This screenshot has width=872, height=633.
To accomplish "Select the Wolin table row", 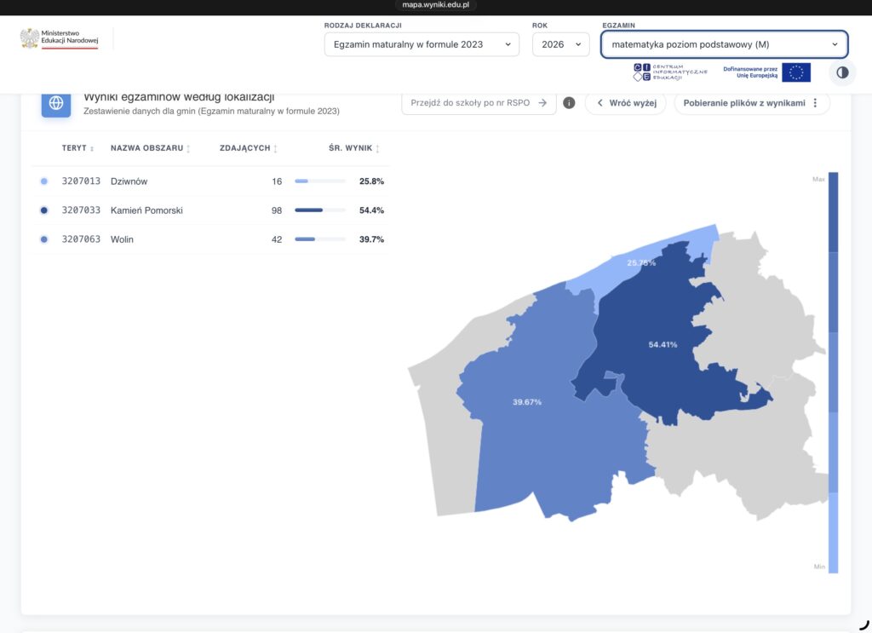I will pos(211,239).
